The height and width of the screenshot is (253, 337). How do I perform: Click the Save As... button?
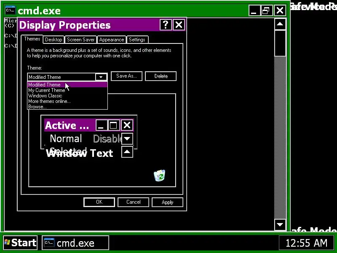click(x=127, y=76)
